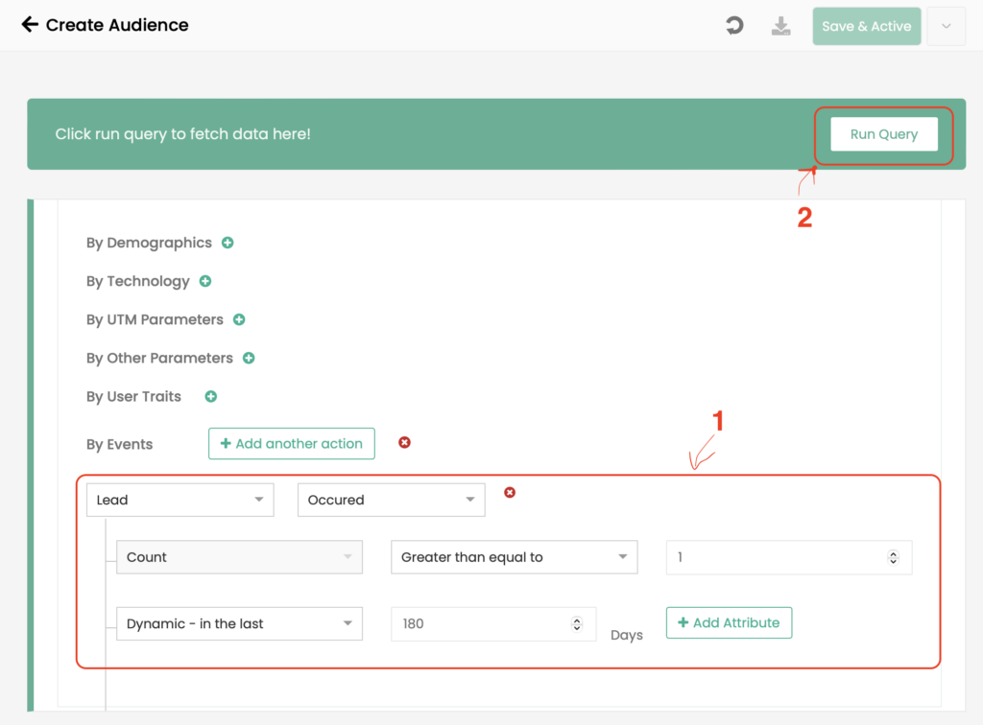The image size is (983, 725).
Task: Remove the Lead event row
Action: [x=510, y=493]
